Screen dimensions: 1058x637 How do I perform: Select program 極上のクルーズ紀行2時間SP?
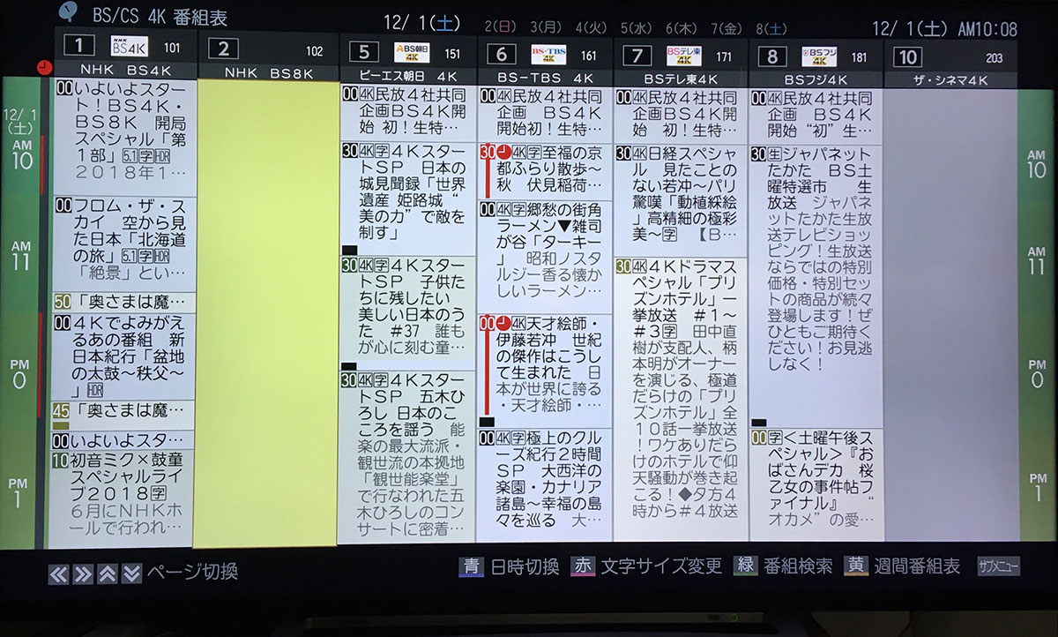point(545,485)
